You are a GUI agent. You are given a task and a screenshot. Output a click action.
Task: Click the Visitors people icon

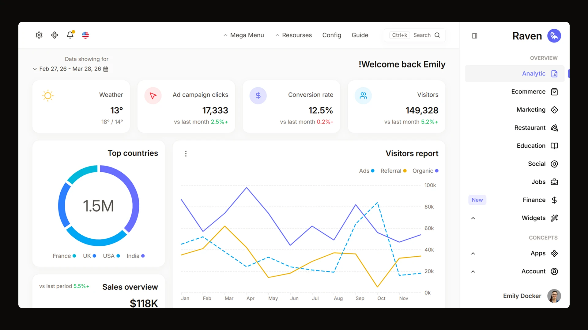tap(363, 96)
